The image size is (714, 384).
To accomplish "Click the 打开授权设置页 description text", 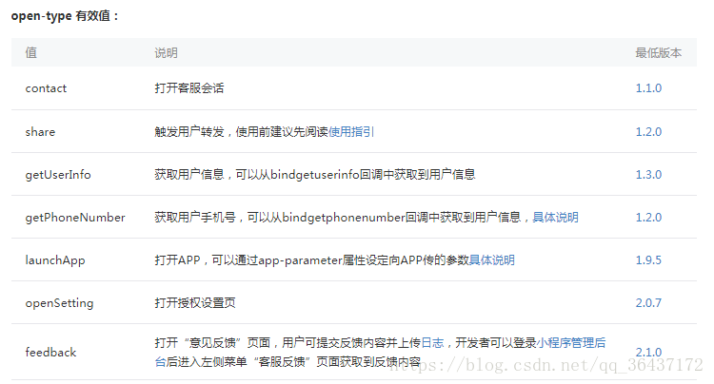I will (x=195, y=302).
